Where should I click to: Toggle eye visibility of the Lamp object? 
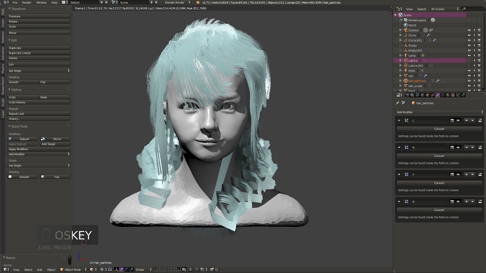pyautogui.click(x=469, y=55)
